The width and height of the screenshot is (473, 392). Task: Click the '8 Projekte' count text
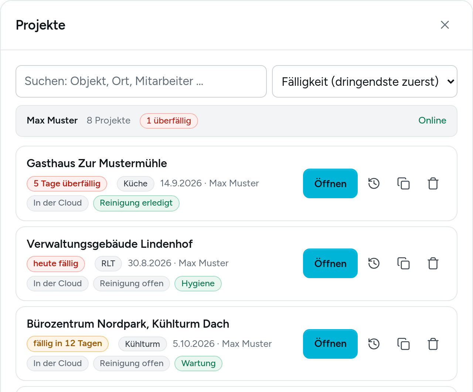coord(109,121)
